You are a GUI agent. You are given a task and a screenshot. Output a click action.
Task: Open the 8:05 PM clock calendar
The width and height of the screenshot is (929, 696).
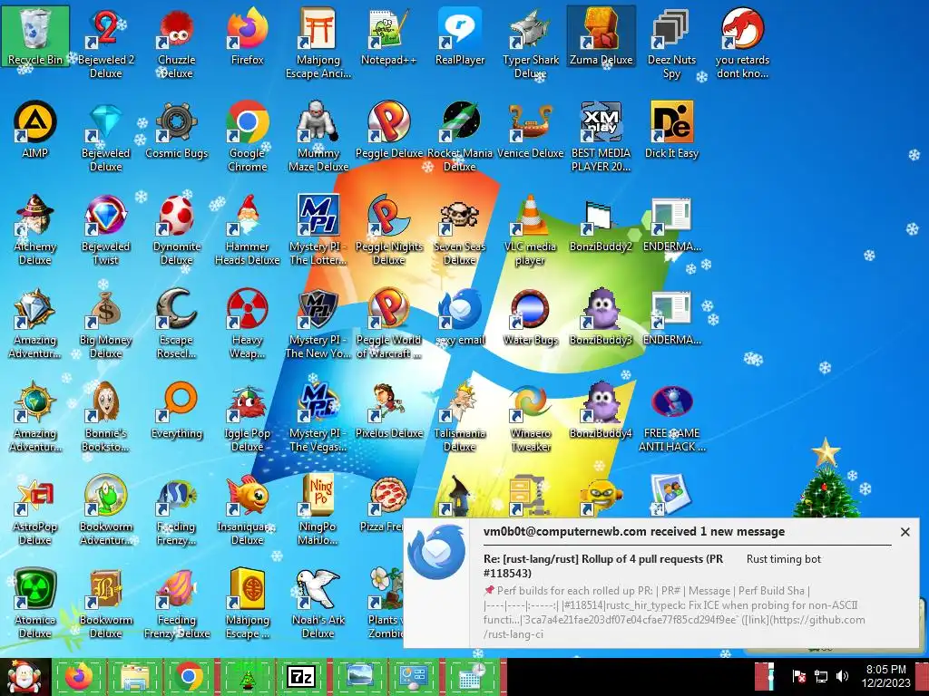tap(885, 676)
